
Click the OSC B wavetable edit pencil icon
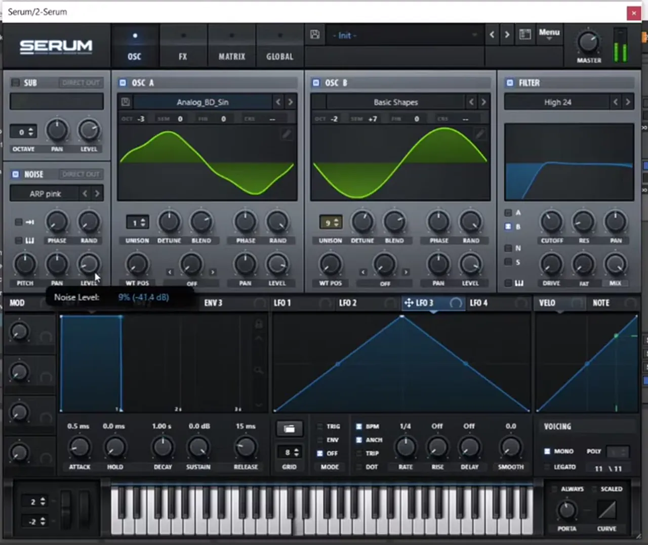[480, 134]
